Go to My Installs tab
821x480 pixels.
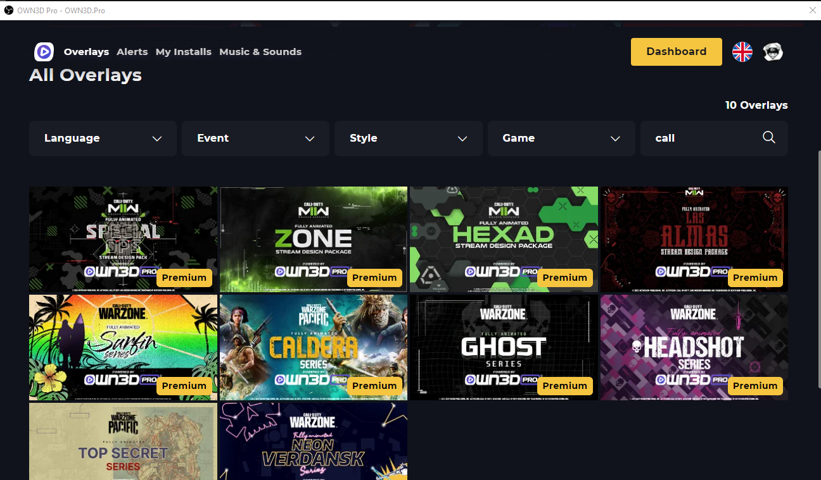(184, 52)
